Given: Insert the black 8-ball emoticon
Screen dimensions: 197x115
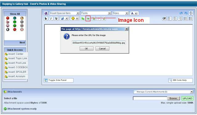Looking at the screenshot, I should [8, 30].
